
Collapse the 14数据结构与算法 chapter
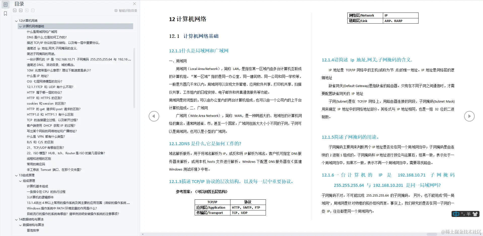[x=16, y=219]
